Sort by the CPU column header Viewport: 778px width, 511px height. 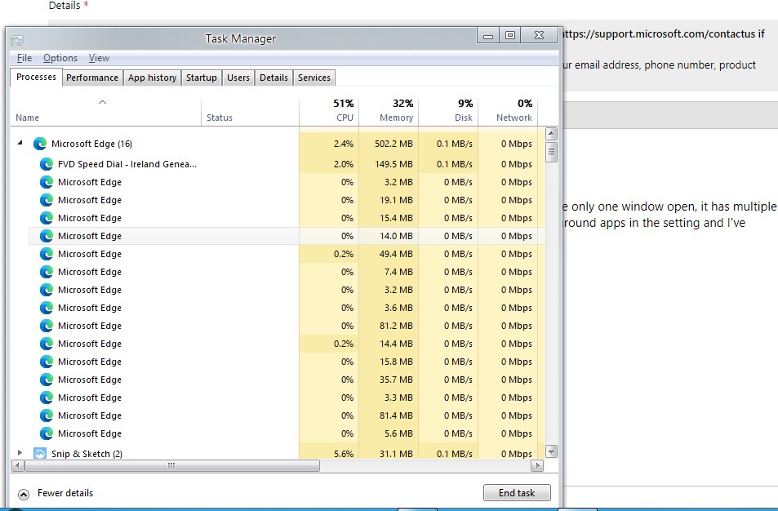(329, 112)
